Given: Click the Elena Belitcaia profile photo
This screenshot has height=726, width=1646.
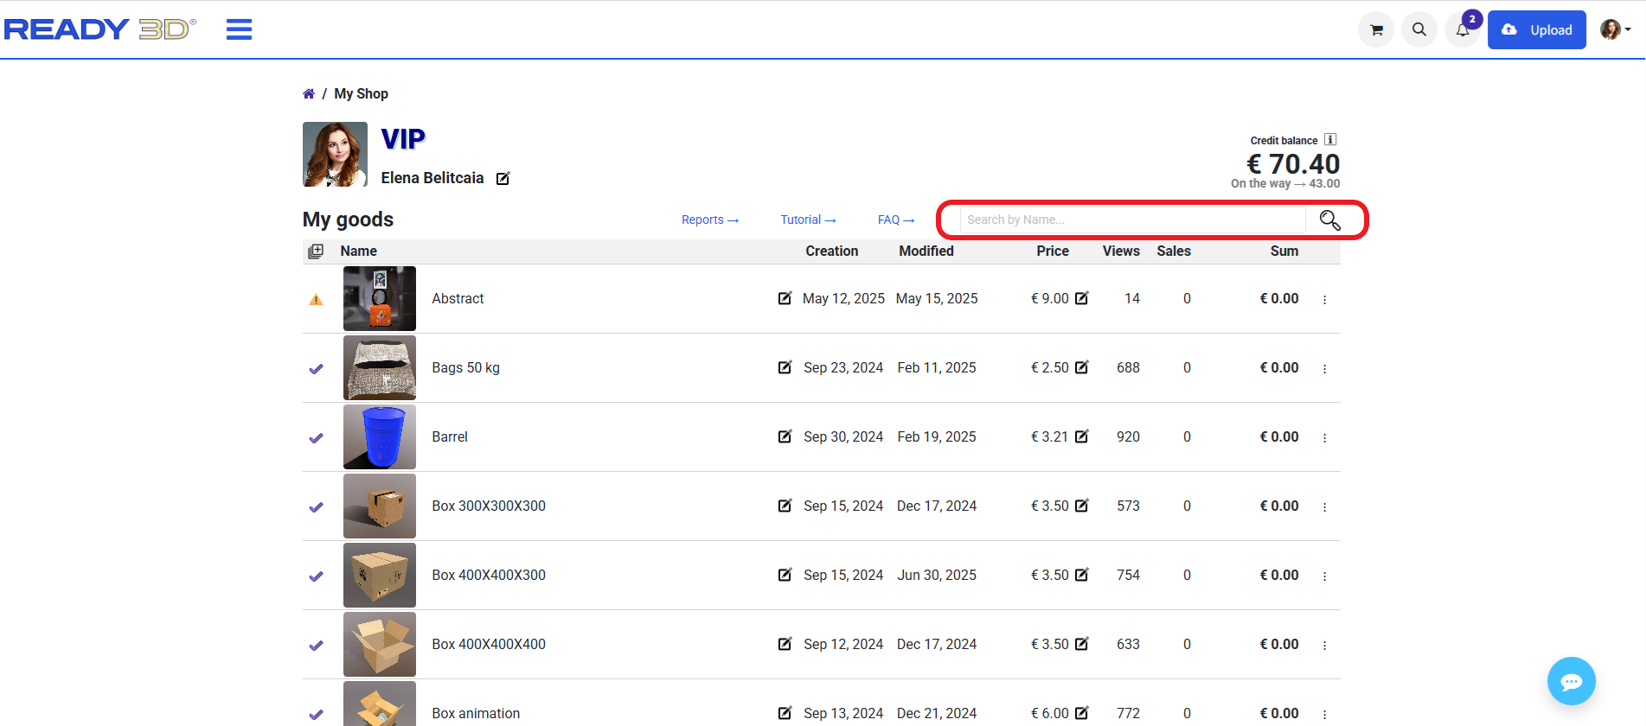Looking at the screenshot, I should click(x=335, y=154).
